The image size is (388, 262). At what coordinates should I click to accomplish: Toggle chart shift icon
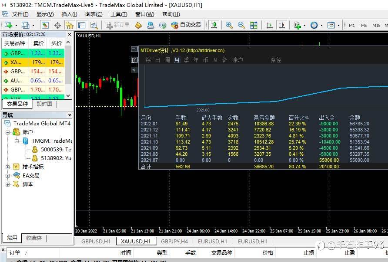tap(282, 25)
